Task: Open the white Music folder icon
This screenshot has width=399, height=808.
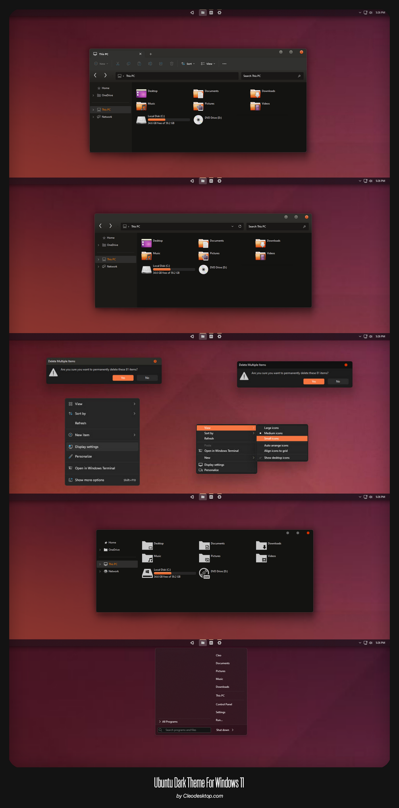Action: [x=147, y=558]
